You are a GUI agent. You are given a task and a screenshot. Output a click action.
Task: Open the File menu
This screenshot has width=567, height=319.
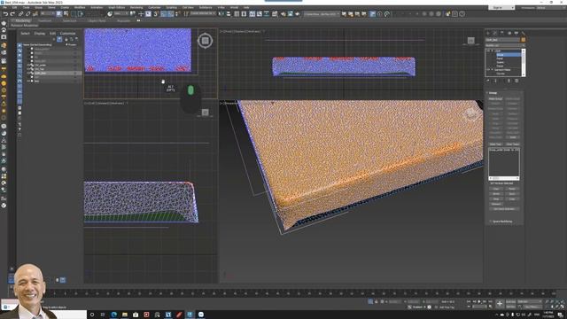coord(5,7)
